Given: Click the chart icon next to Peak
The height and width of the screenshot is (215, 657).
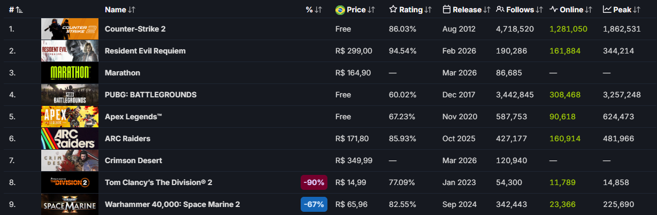Looking at the screenshot, I should point(607,10).
